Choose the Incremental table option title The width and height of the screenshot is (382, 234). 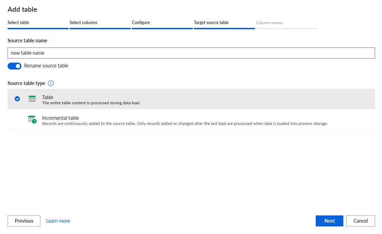(60, 118)
